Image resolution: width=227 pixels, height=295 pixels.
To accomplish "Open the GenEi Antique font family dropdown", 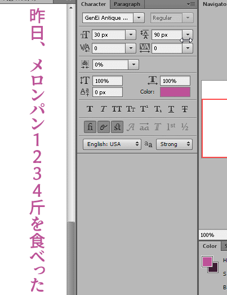I will click(139, 18).
